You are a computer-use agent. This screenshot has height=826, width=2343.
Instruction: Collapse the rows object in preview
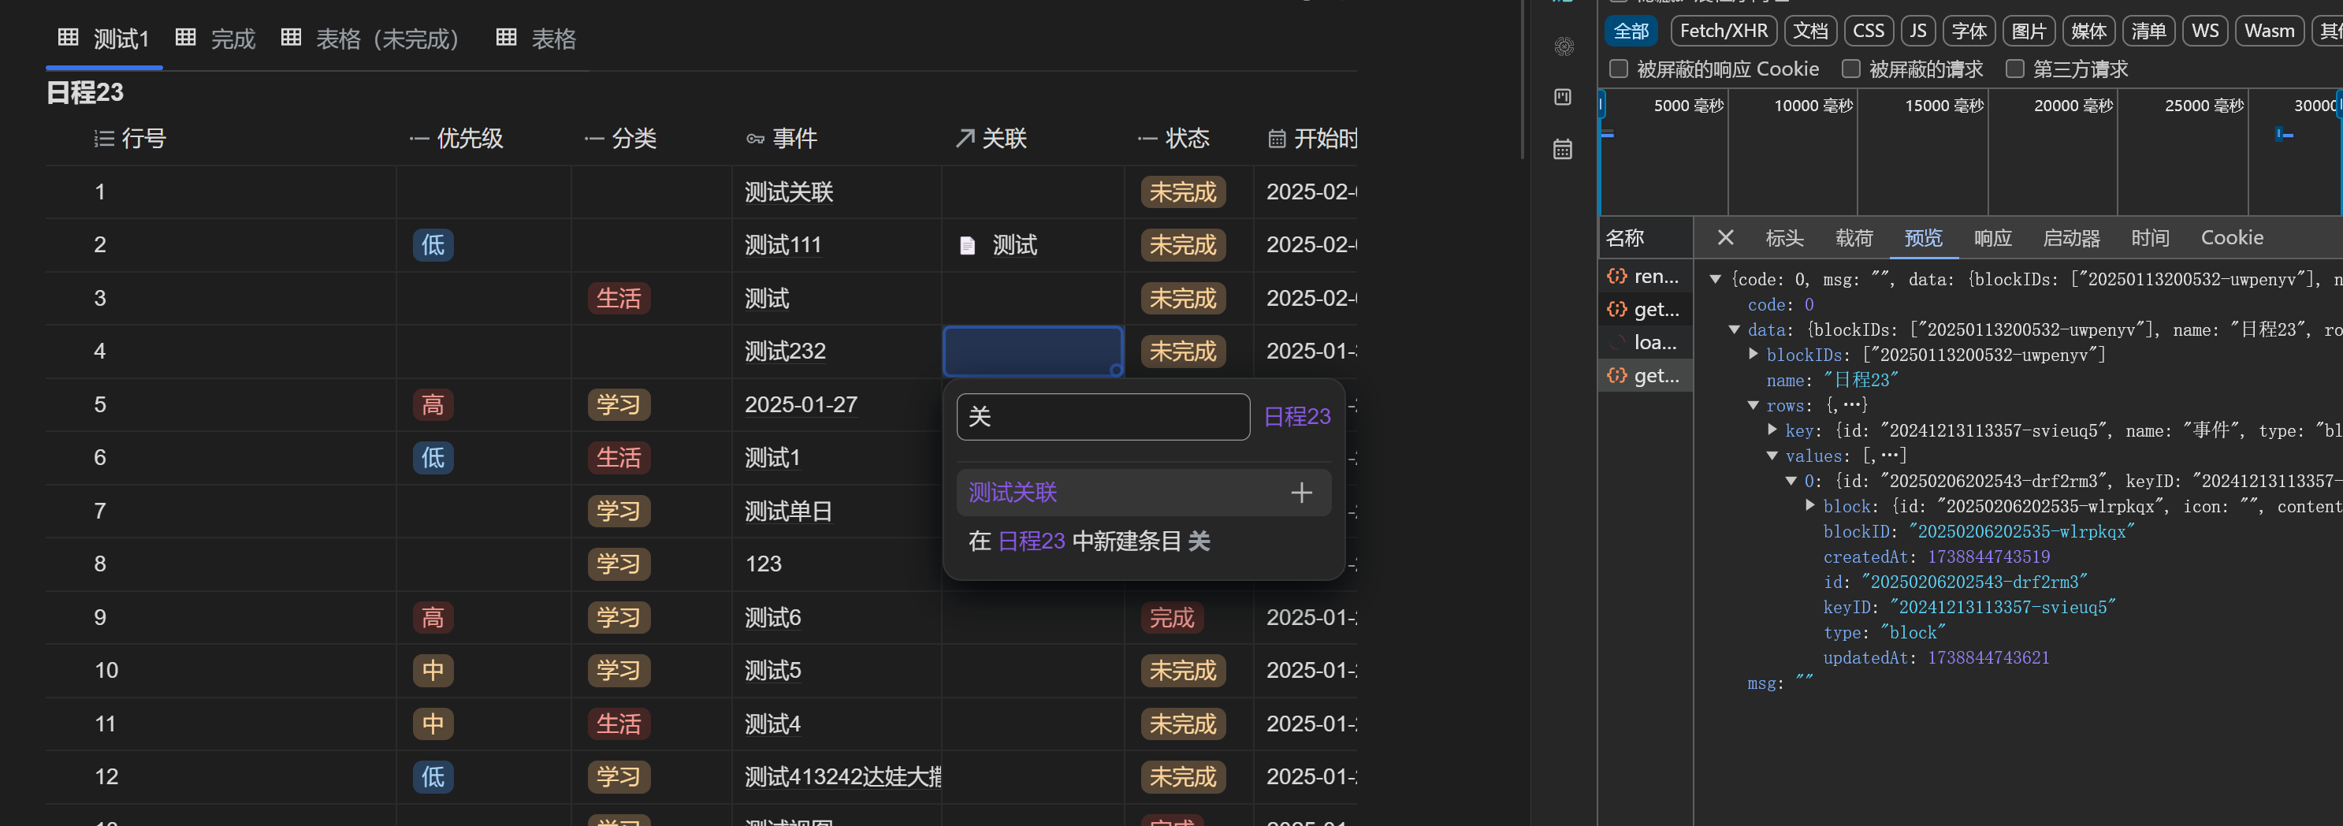coord(1753,405)
